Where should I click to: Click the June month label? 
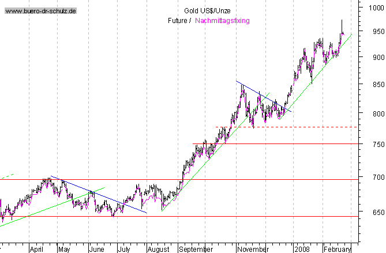click(x=96, y=250)
